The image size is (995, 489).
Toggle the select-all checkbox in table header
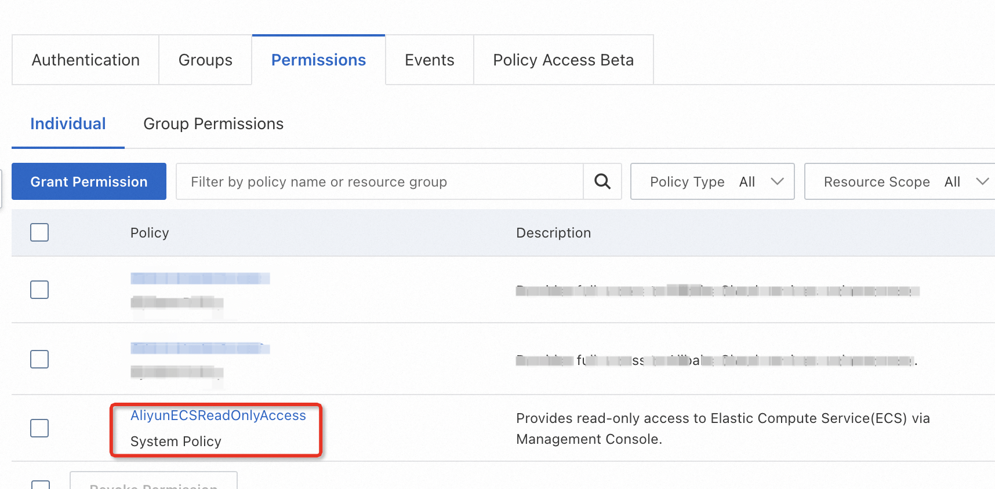tap(39, 232)
